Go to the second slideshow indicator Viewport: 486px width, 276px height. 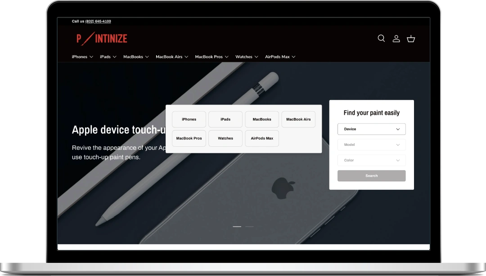[249, 227]
